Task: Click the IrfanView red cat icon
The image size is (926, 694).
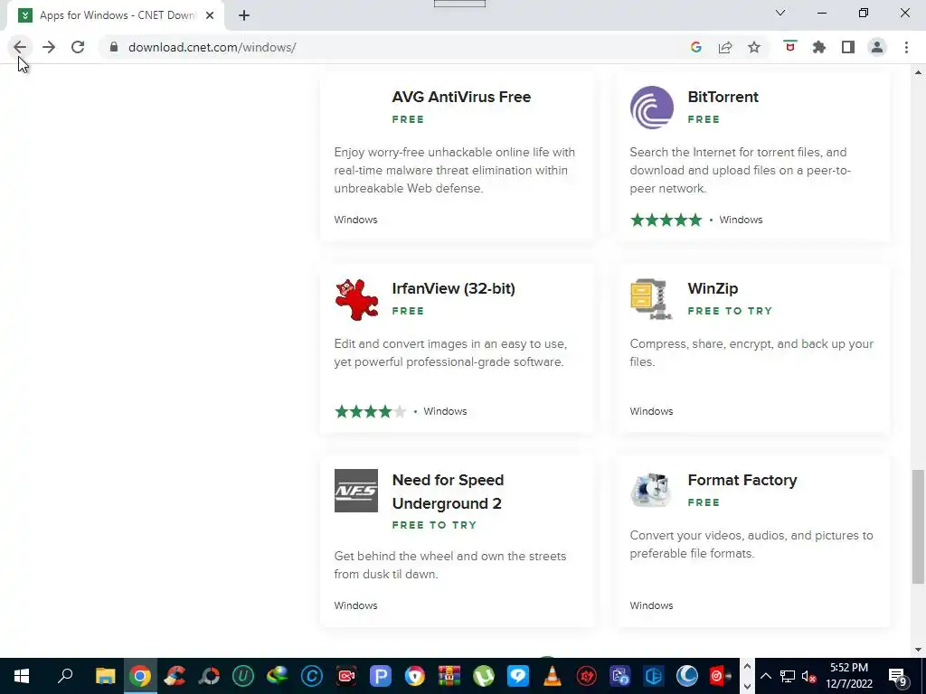Action: tap(356, 300)
